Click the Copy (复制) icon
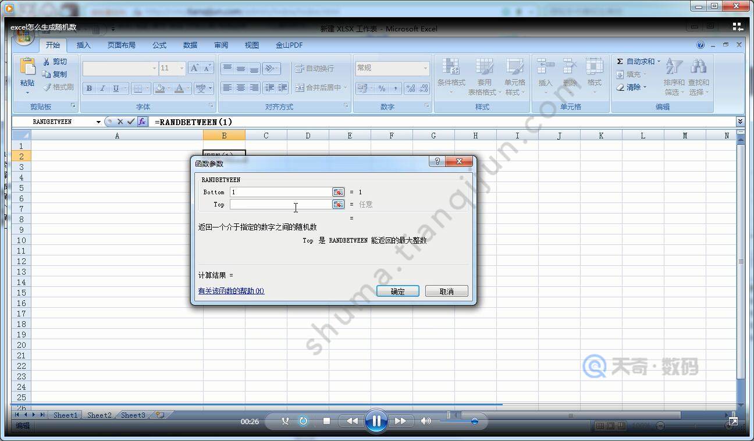Screen dimensions: 754x441 47,74
